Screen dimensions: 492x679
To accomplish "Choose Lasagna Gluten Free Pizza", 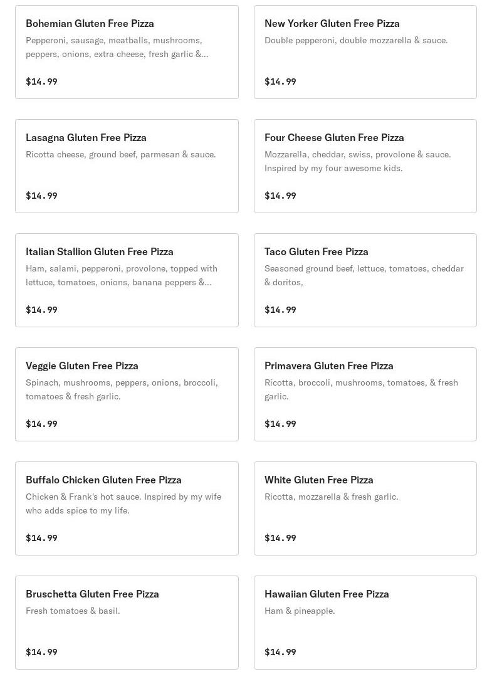I will click(86, 138).
